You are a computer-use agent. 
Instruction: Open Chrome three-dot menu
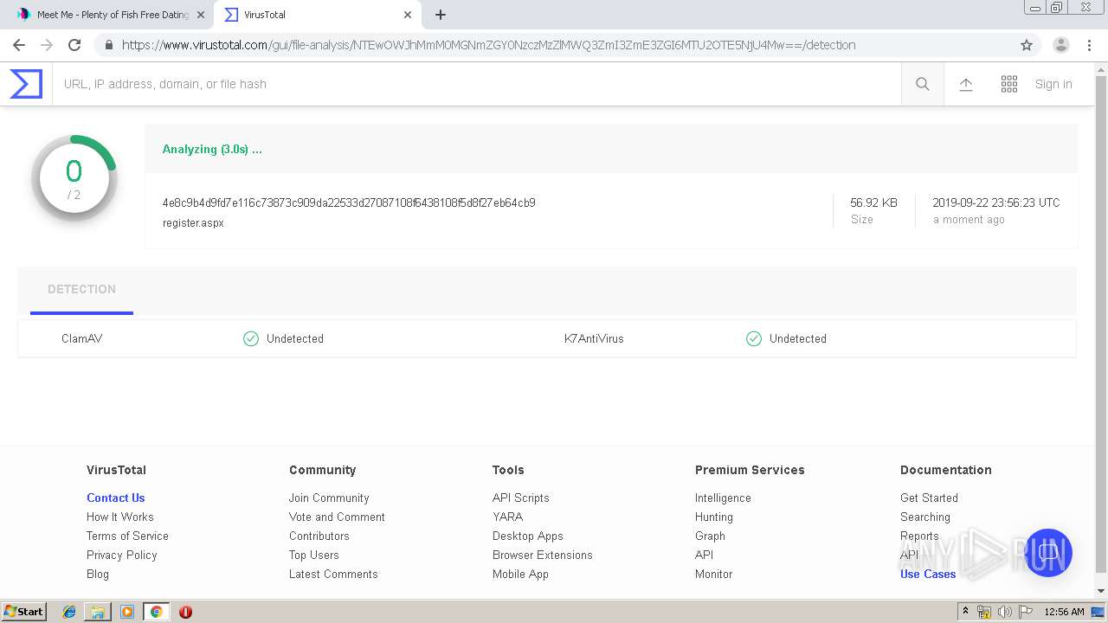(x=1089, y=45)
